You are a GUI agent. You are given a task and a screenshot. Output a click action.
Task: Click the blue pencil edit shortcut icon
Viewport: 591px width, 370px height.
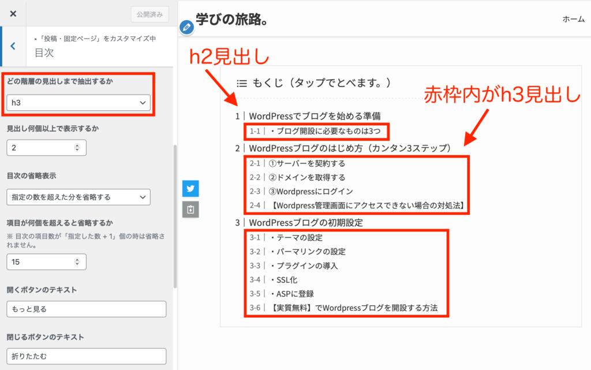click(186, 27)
